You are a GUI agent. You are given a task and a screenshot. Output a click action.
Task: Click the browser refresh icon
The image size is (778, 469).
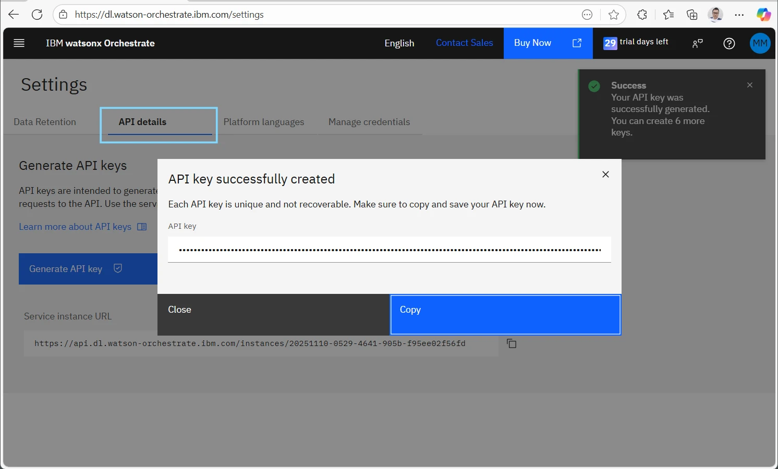tap(37, 15)
